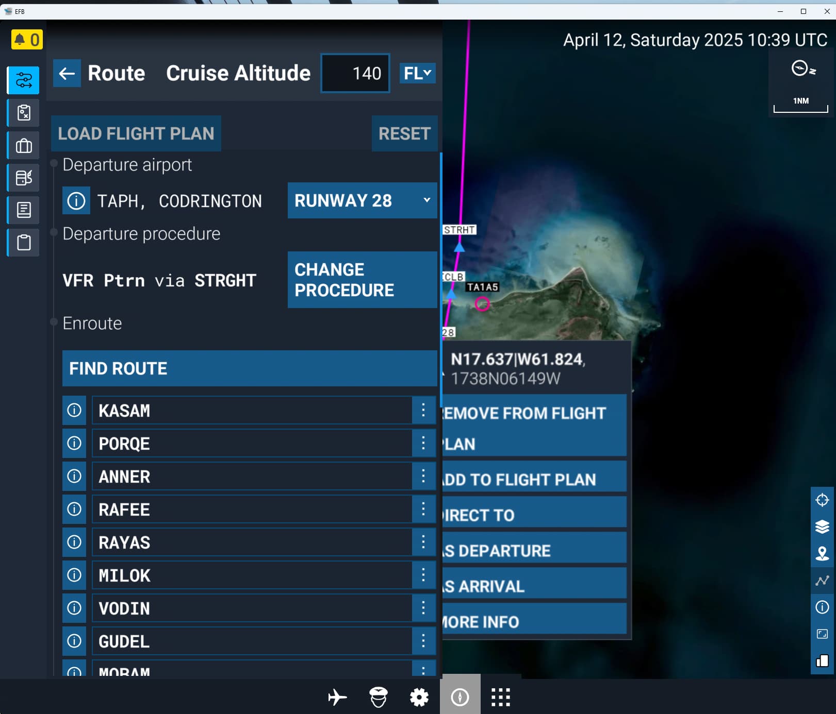Open the settings gear in the bottom bar
The width and height of the screenshot is (836, 714).
(418, 696)
